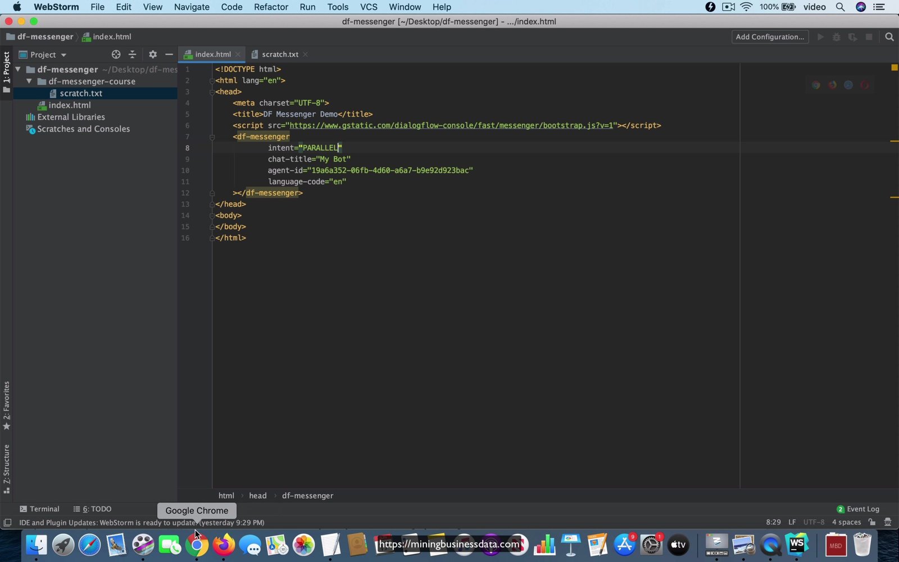899x562 pixels.
Task: Toggle tool window bars corner icon
Action: (x=7, y=523)
